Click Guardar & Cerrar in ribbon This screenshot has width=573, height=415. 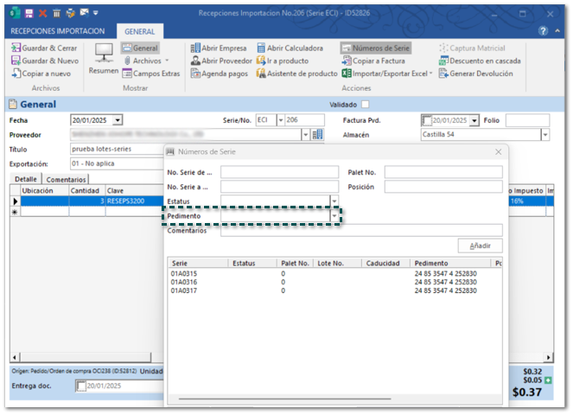point(45,48)
